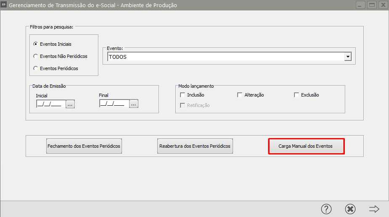Viewport: 389px width, 217px height.
Task: Enable the Inclusão checkbox
Action: pyautogui.click(x=183, y=95)
